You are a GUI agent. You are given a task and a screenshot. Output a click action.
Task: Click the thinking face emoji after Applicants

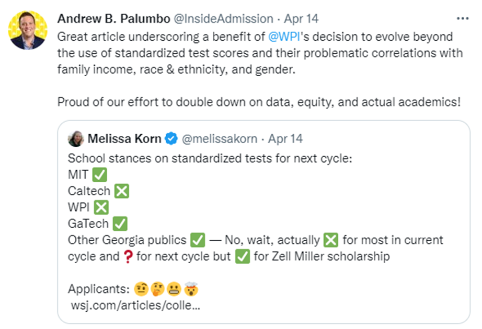coord(158,289)
